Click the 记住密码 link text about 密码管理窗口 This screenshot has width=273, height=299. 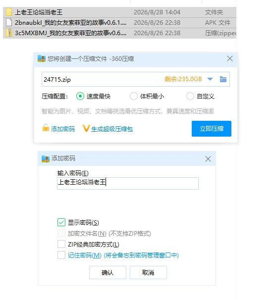click(x=123, y=255)
